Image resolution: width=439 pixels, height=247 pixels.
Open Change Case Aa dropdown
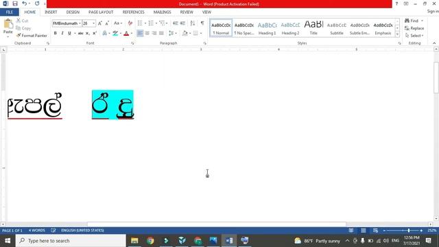click(x=118, y=23)
